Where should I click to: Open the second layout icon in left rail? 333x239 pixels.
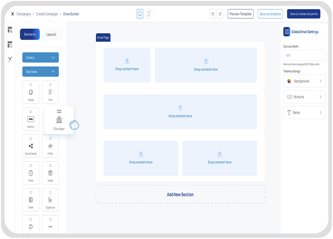[10, 45]
